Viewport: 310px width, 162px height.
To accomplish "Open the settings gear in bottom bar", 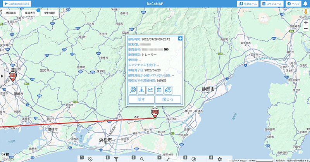I will click(220, 159).
